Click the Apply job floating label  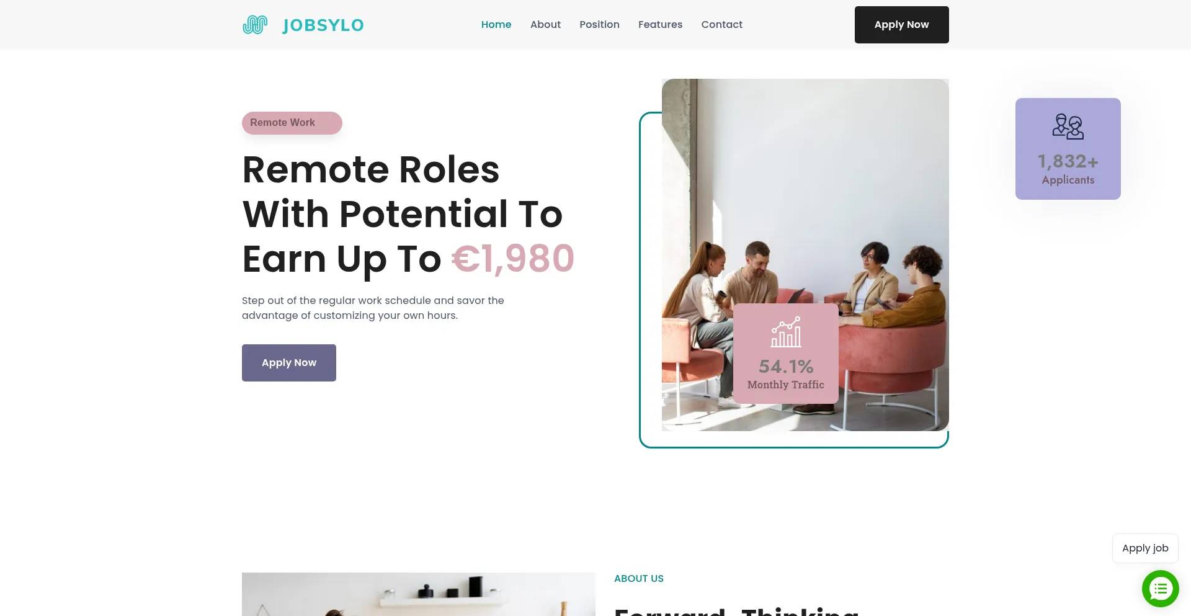(x=1145, y=548)
